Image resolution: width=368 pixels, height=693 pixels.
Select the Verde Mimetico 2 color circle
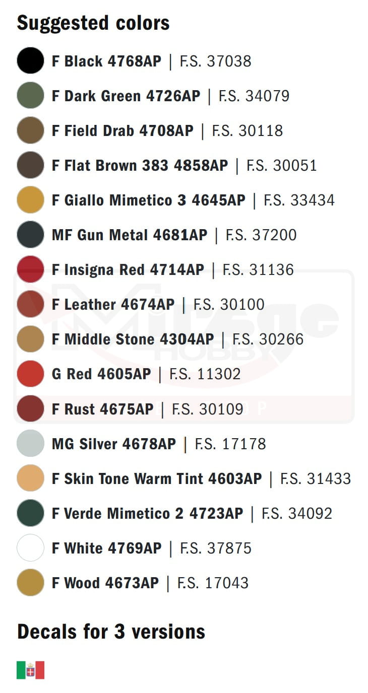(x=30, y=513)
